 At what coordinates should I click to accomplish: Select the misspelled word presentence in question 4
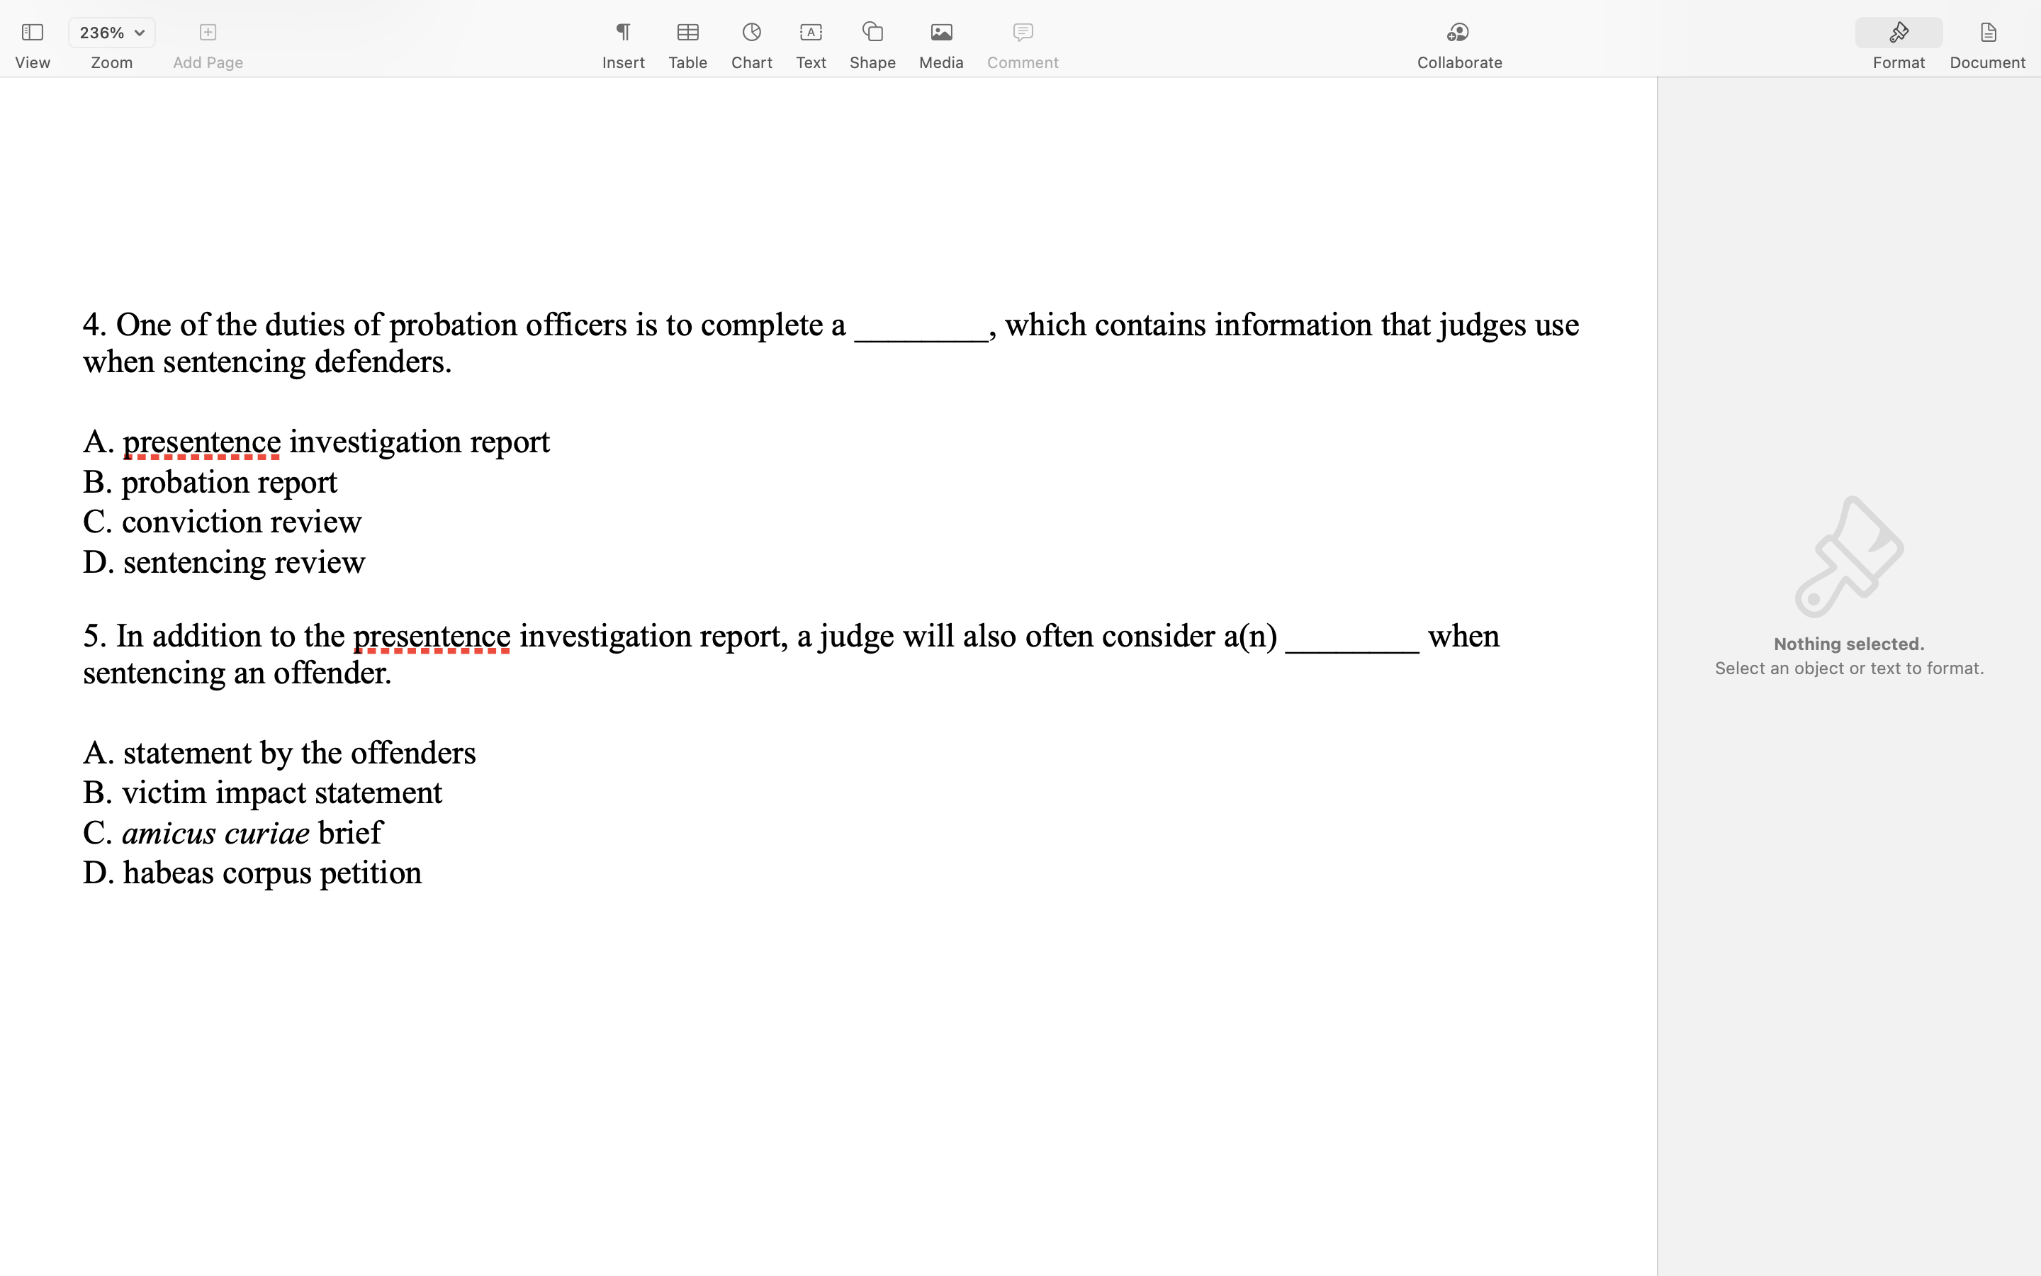point(201,440)
